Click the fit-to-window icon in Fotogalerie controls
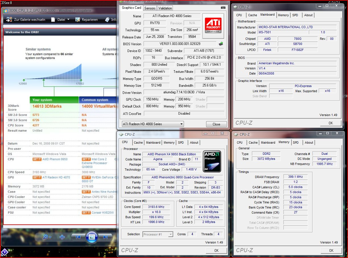Image resolution: width=348 pixels, height=258 pixels. click(x=62, y=237)
